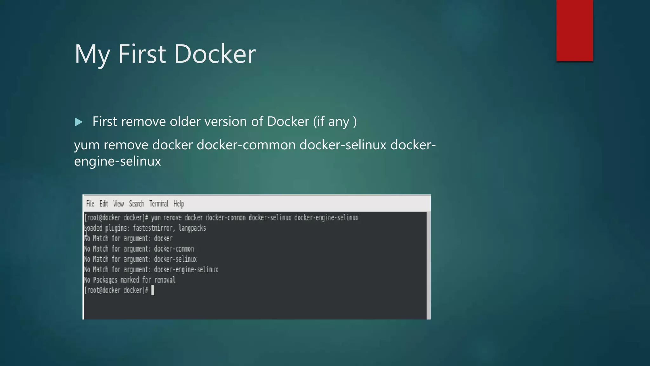Click the terminal line with the yum remove command
The image size is (650, 366).
222,218
